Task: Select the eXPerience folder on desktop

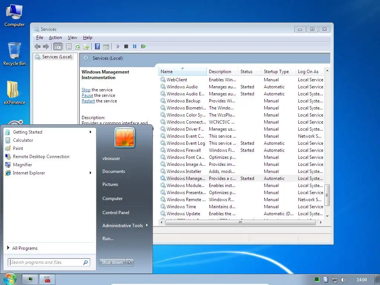Action: click(14, 92)
